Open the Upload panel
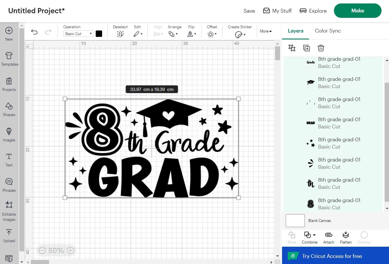Screen dimensions: 389x264 coord(9,235)
